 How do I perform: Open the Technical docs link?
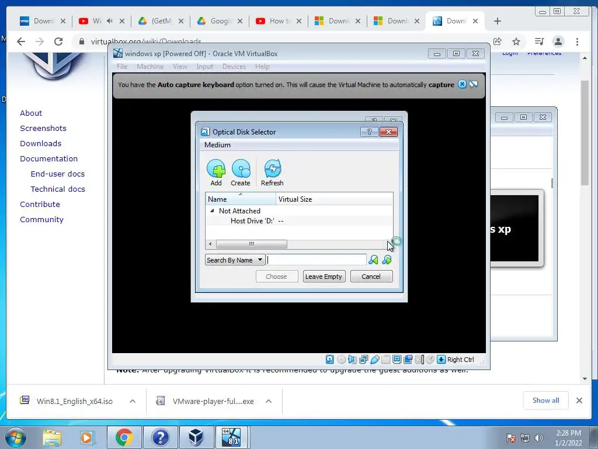tap(58, 189)
